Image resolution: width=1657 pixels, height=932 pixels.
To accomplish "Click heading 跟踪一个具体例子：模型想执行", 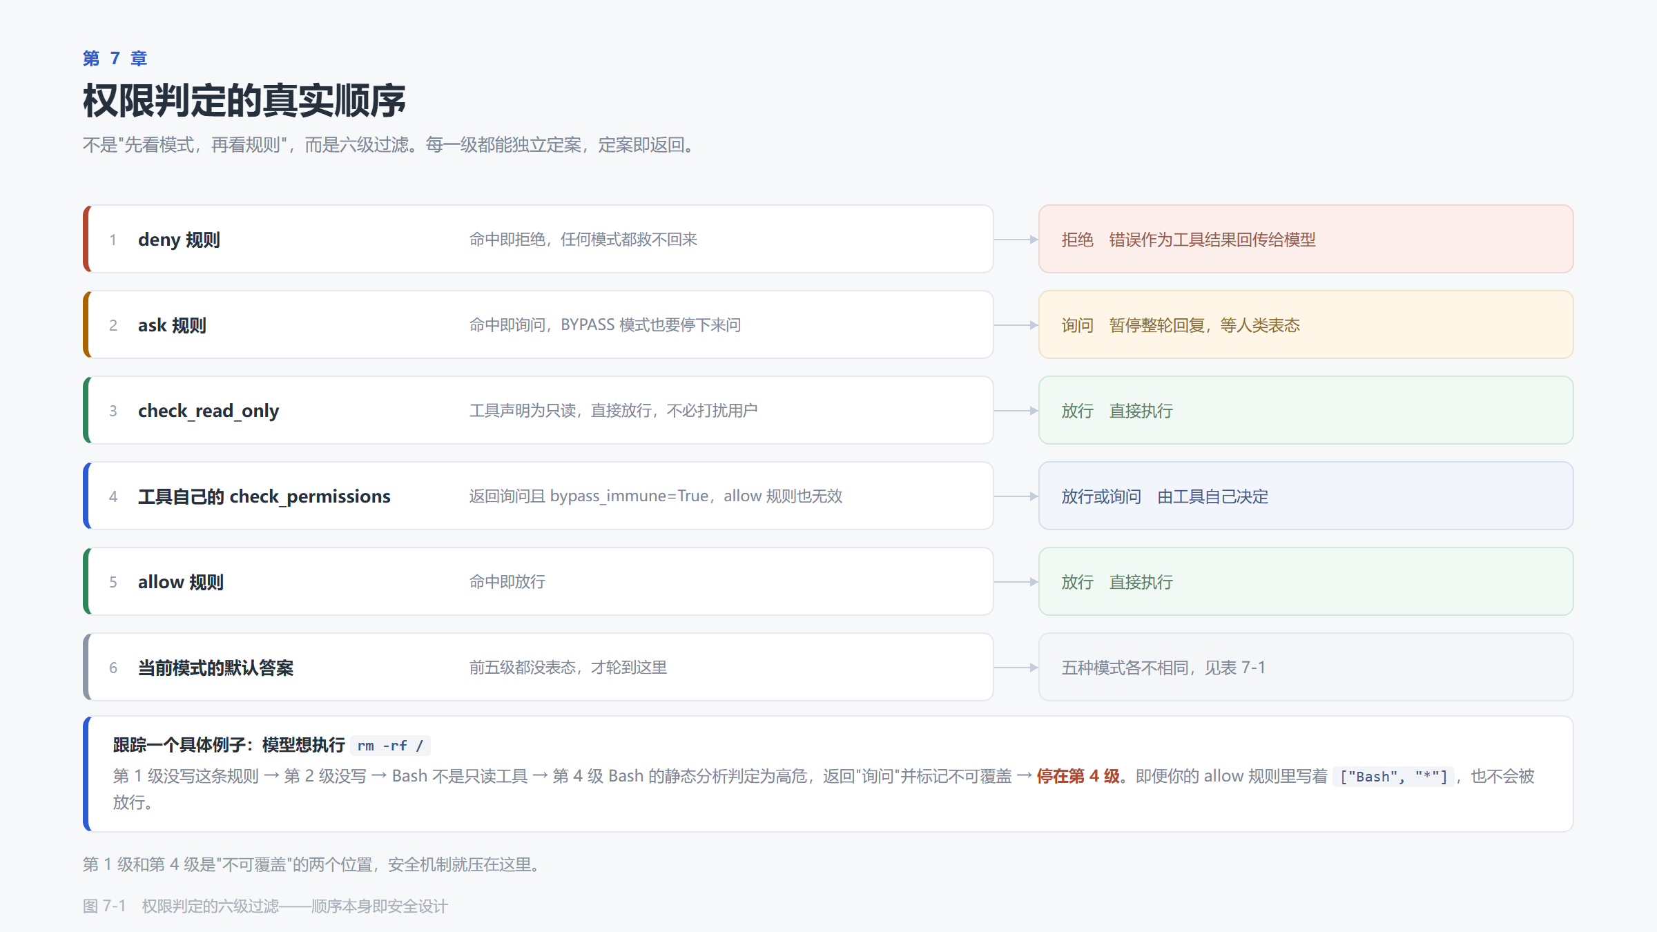I will 229,745.
